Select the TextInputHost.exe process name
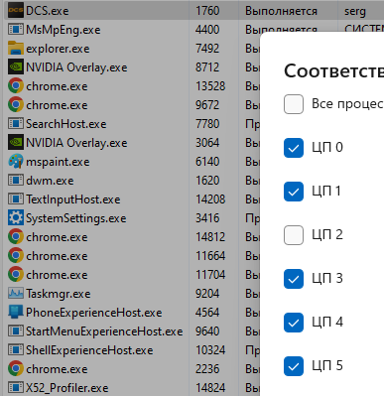 pos(73,199)
